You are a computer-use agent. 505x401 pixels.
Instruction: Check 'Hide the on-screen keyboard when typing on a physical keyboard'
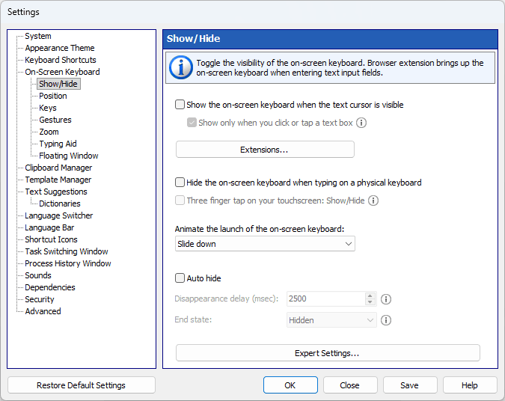pyautogui.click(x=180, y=183)
